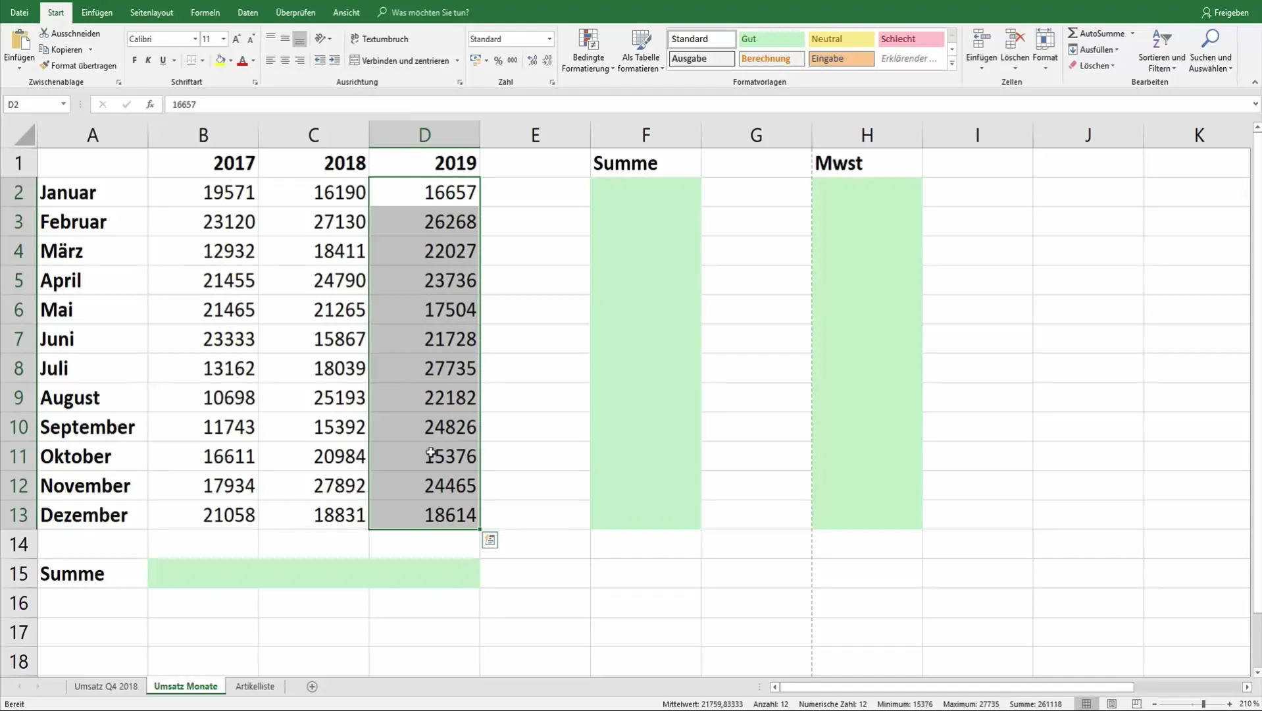Decrease indent in Ausrichtung group
The width and height of the screenshot is (1262, 711).
[320, 60]
